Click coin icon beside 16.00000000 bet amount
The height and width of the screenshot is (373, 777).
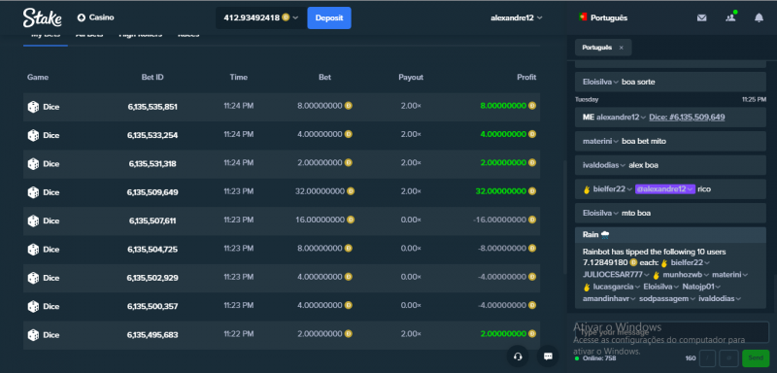pyautogui.click(x=351, y=220)
